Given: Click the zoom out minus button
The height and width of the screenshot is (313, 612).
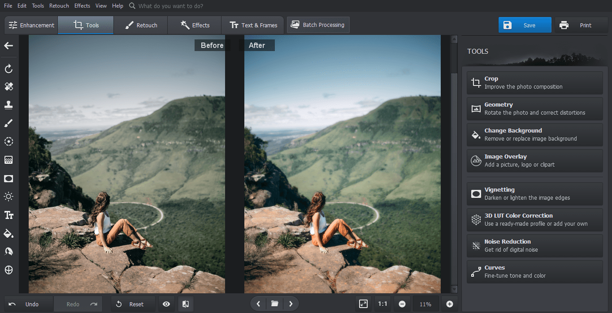Looking at the screenshot, I should (402, 304).
